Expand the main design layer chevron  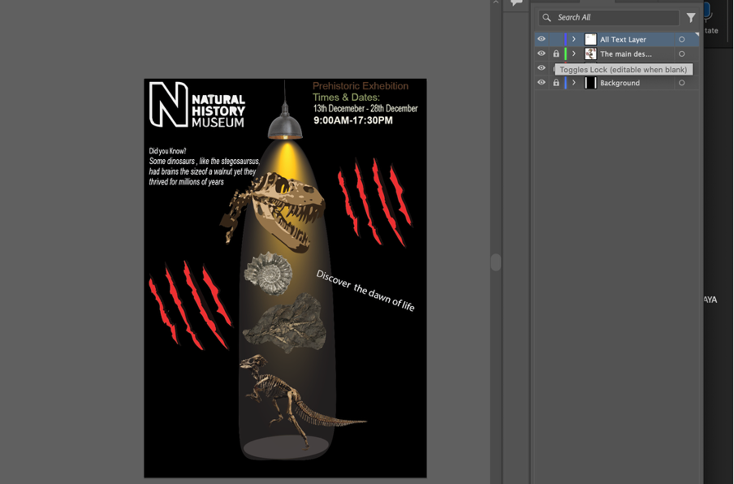point(574,54)
